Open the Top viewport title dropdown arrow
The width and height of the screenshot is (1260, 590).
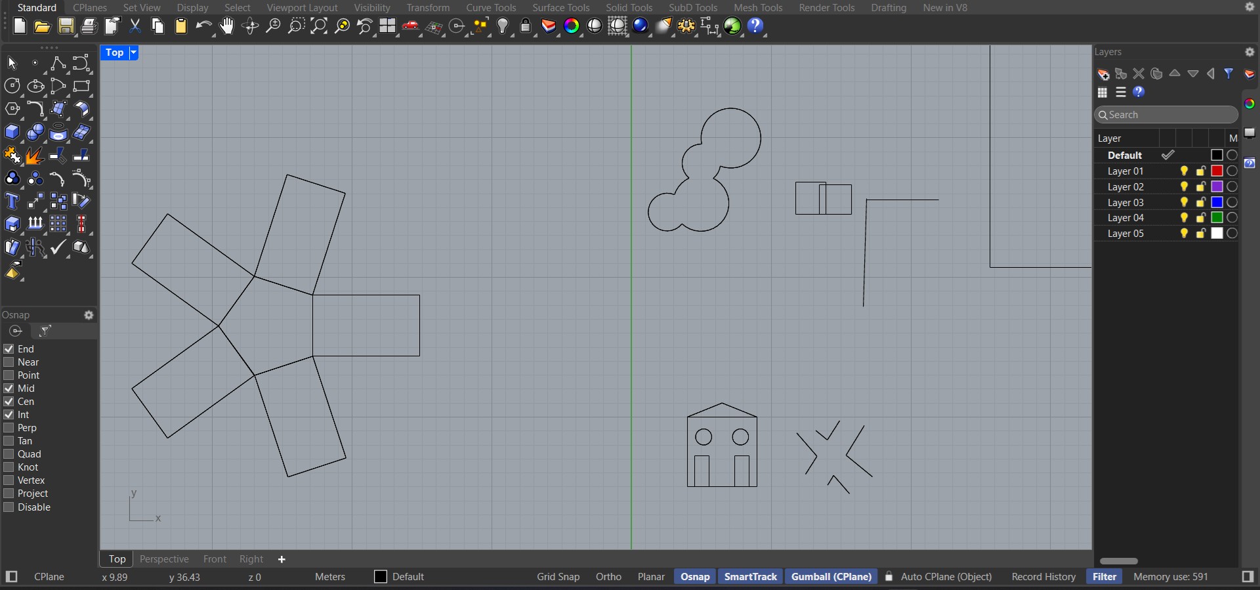134,53
